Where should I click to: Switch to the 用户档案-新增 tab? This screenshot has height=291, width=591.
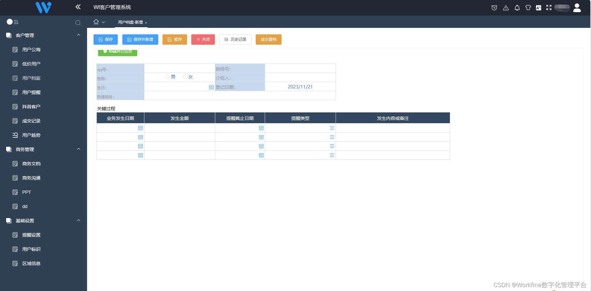pyautogui.click(x=130, y=22)
